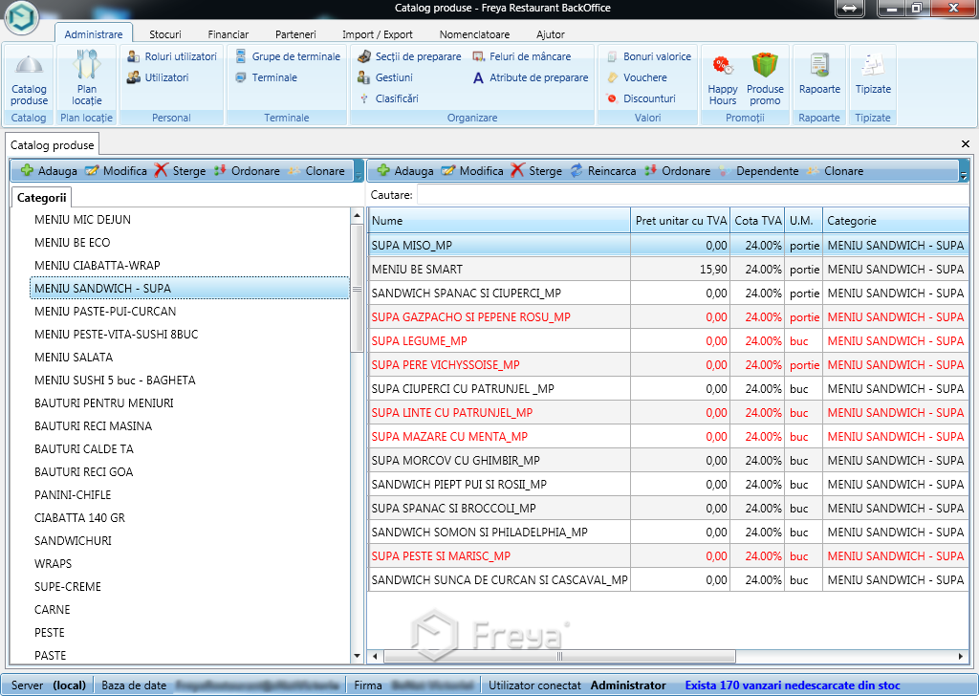The width and height of the screenshot is (979, 696).
Task: Open Dependente in the products toolbar
Action: pos(757,171)
